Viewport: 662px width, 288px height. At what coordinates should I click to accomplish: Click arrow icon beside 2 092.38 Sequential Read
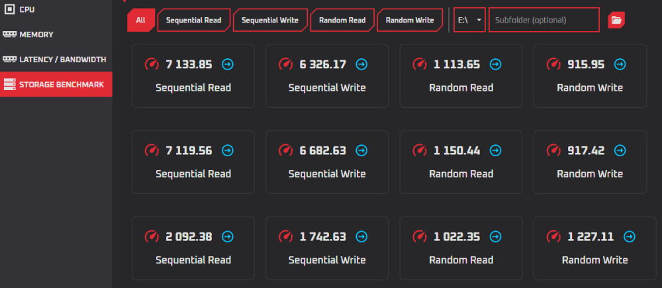[x=228, y=236]
